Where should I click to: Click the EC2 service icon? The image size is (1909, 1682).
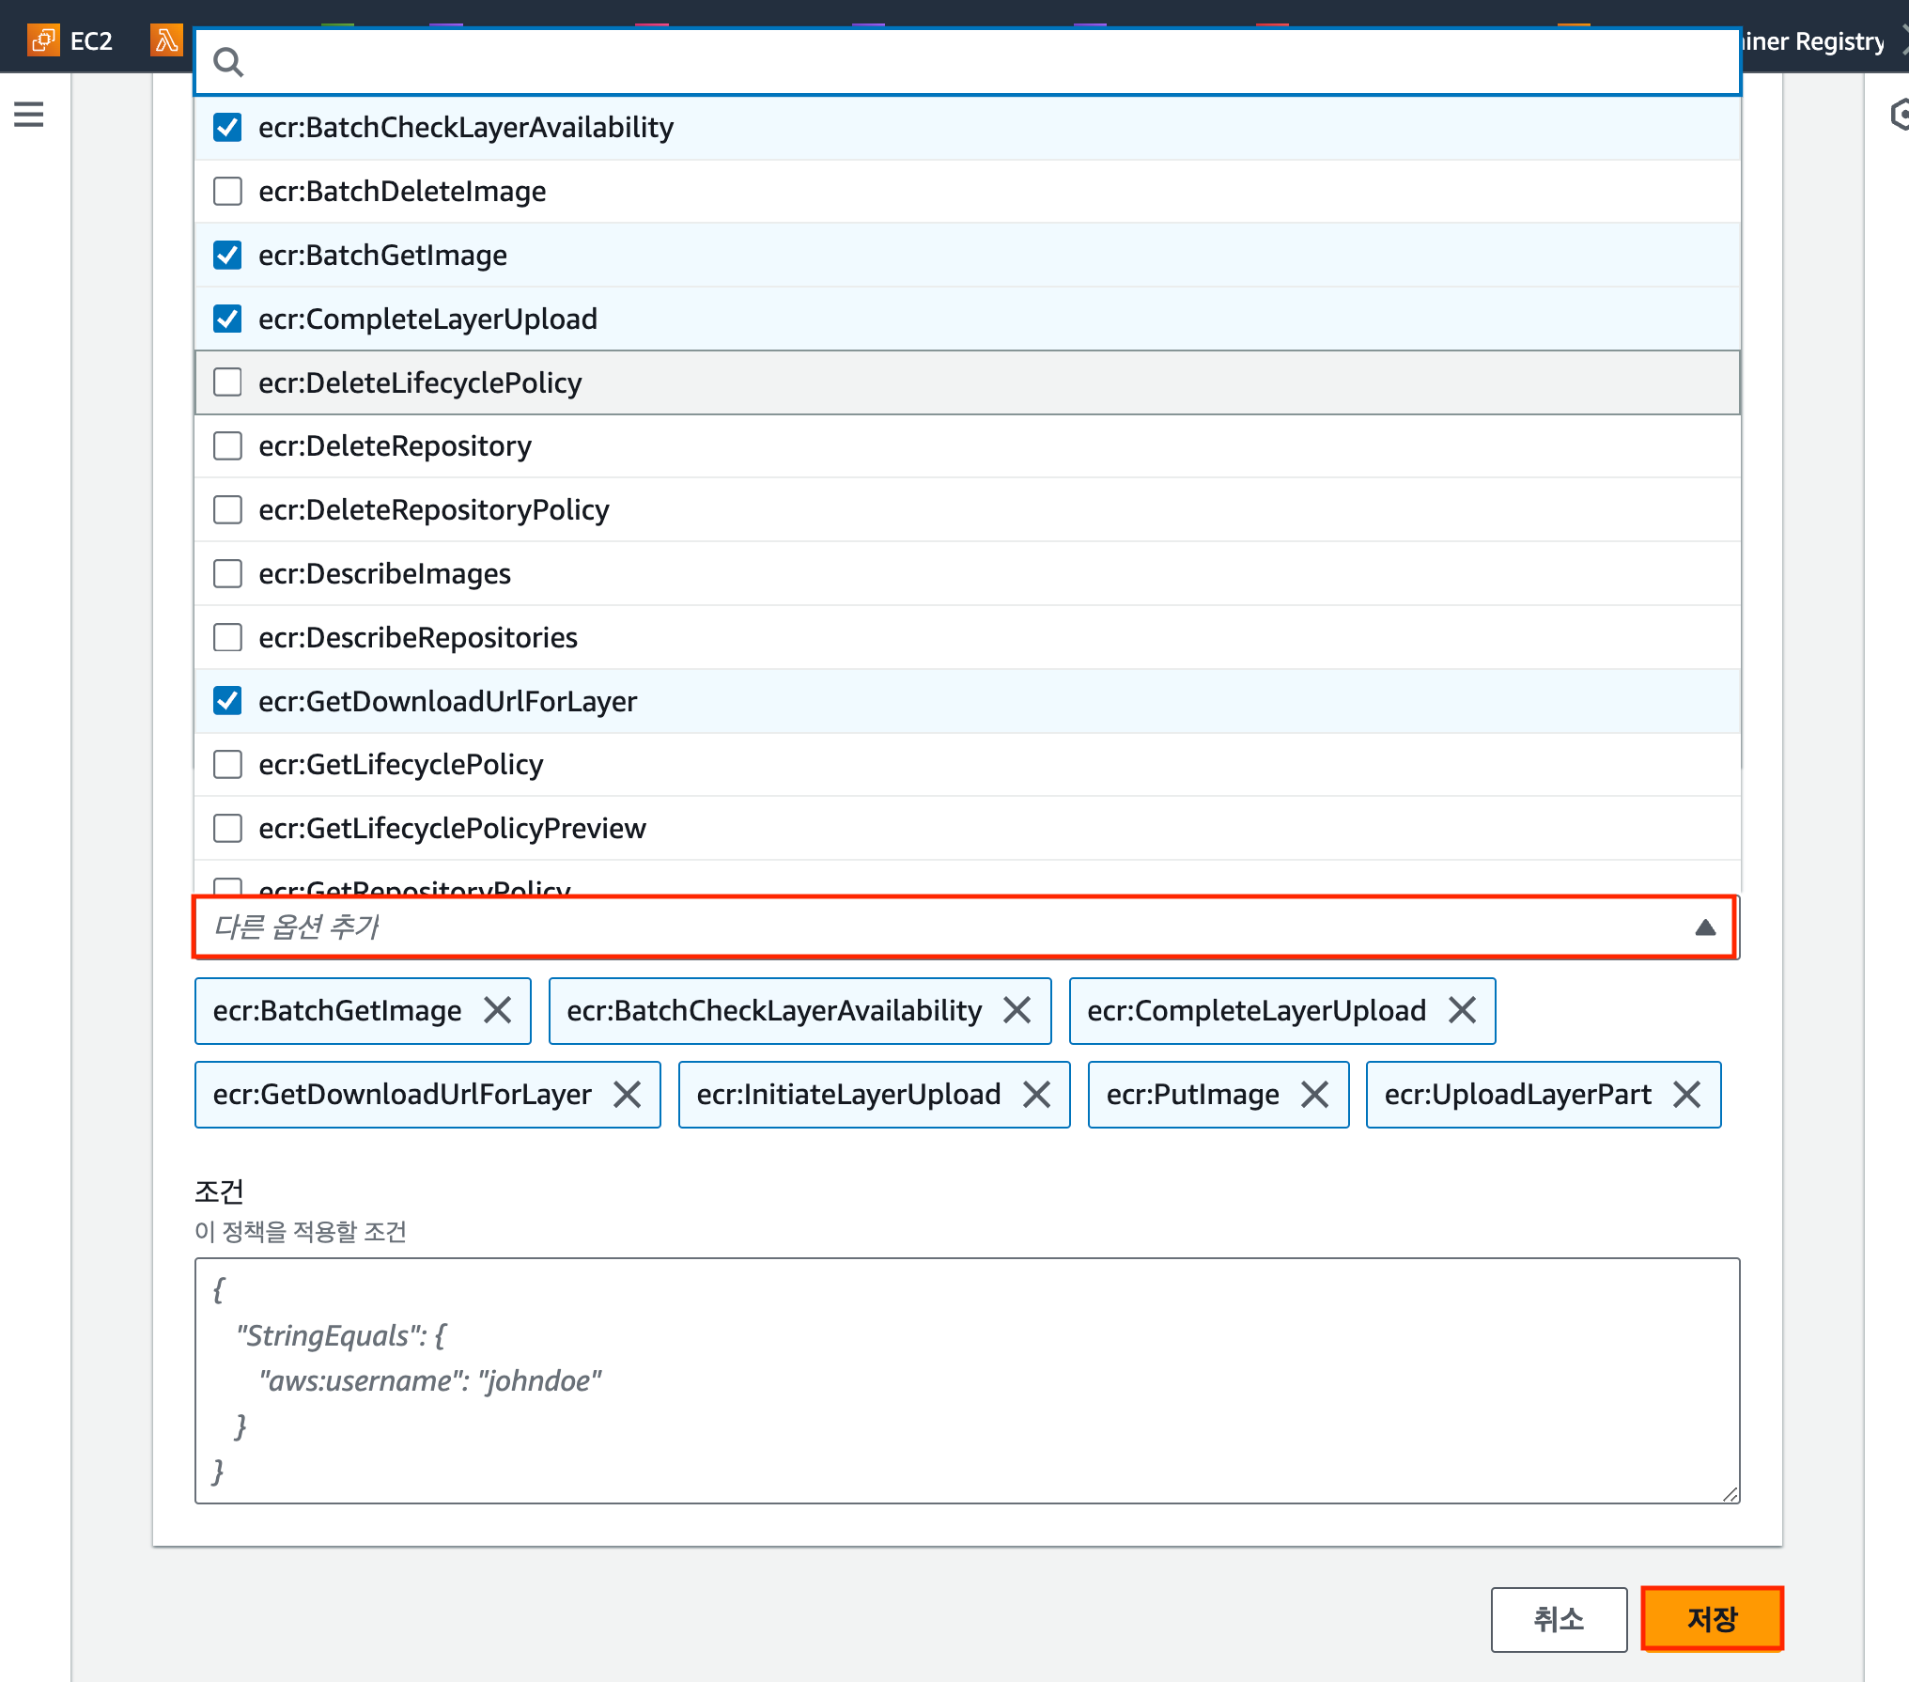[43, 40]
